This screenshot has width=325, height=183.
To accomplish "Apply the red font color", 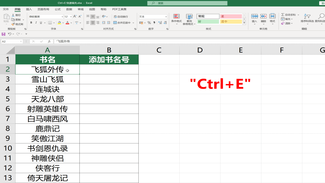I will pyautogui.click(x=67, y=23).
